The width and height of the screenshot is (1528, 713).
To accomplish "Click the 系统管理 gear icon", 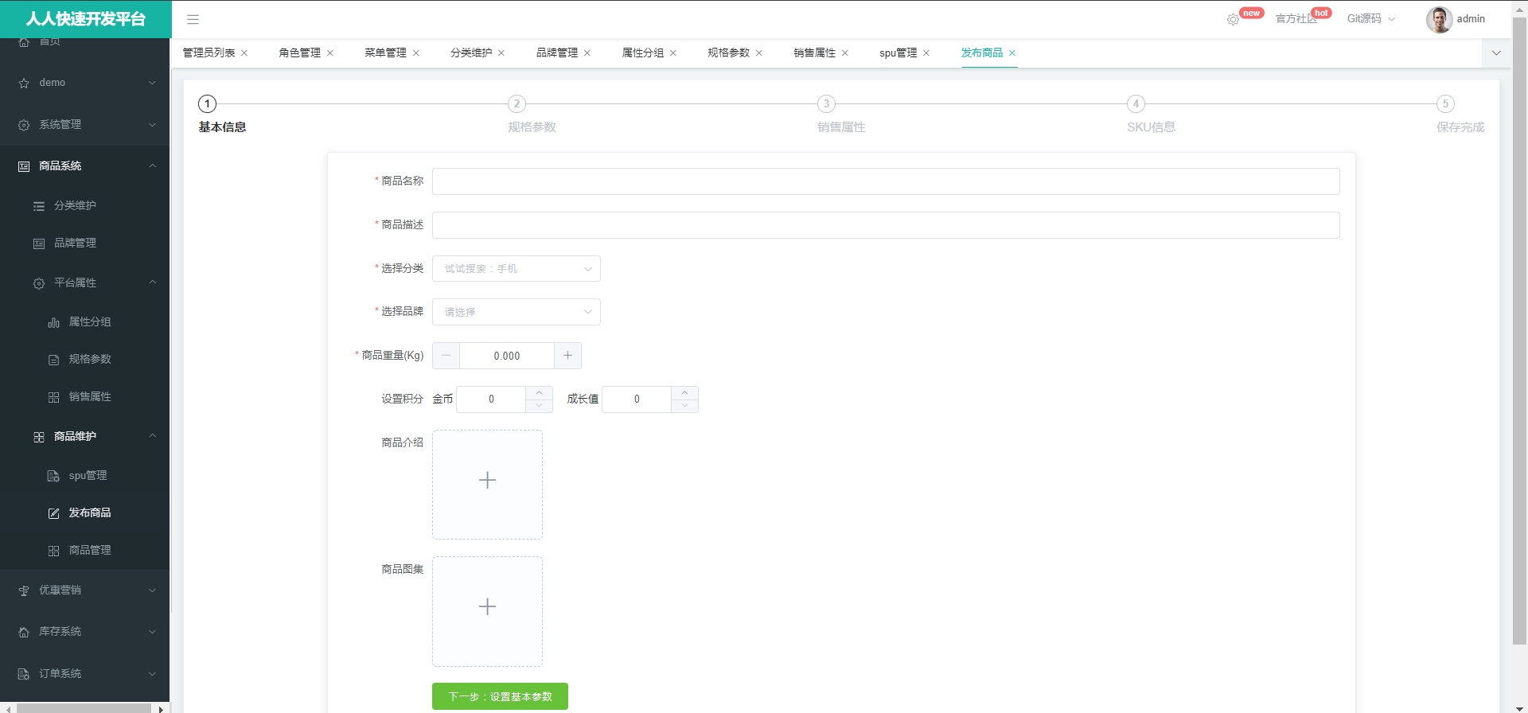I will (24, 125).
